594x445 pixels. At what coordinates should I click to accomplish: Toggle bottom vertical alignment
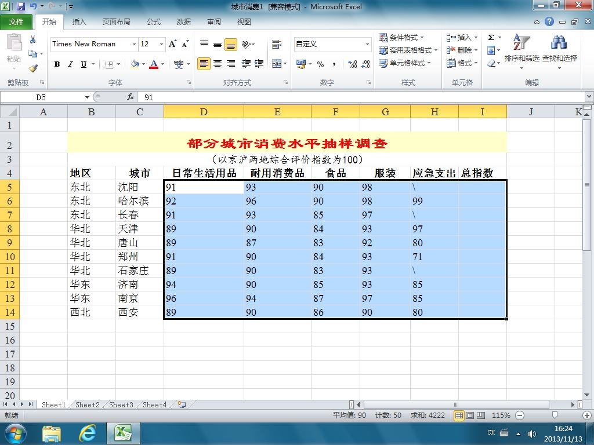pyautogui.click(x=231, y=44)
